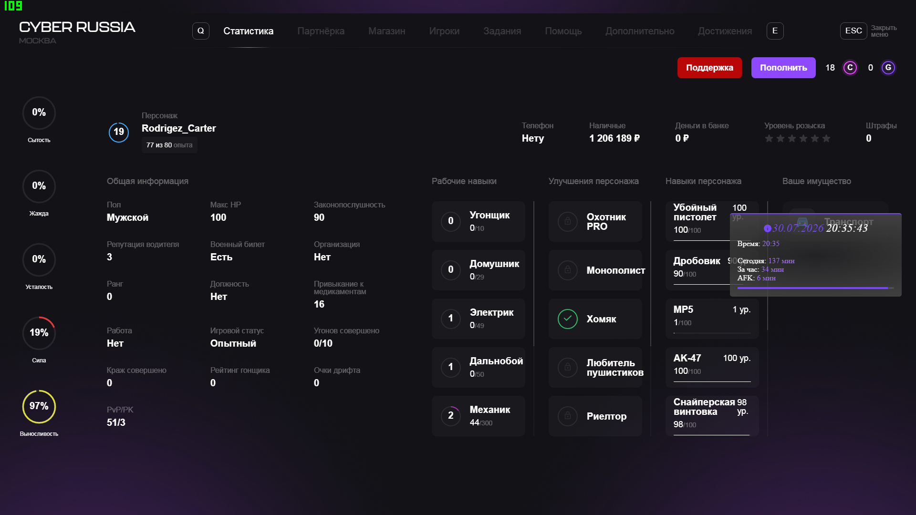916x515 pixels.
Task: Open the Дополнительно tab
Action: tap(640, 31)
